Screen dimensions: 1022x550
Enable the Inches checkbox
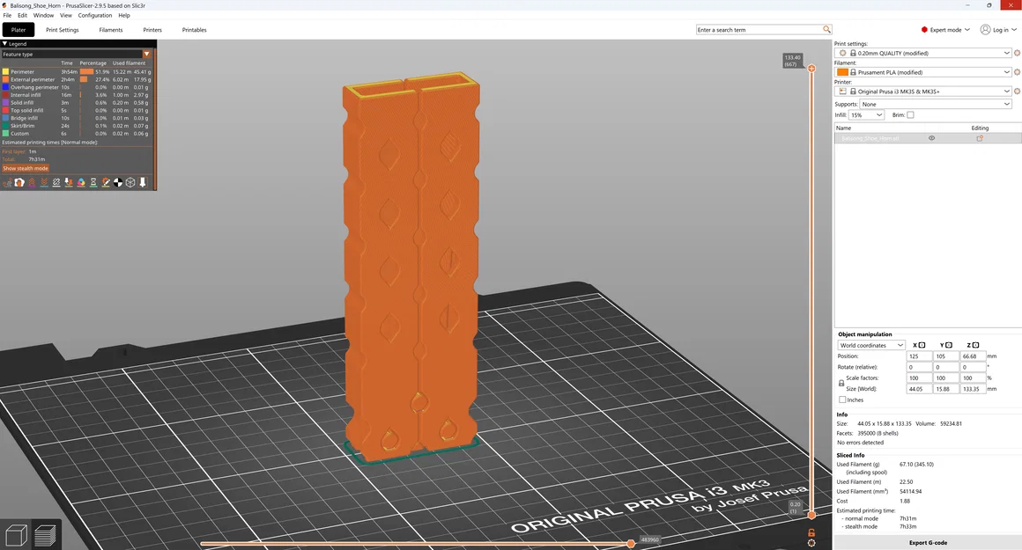842,400
